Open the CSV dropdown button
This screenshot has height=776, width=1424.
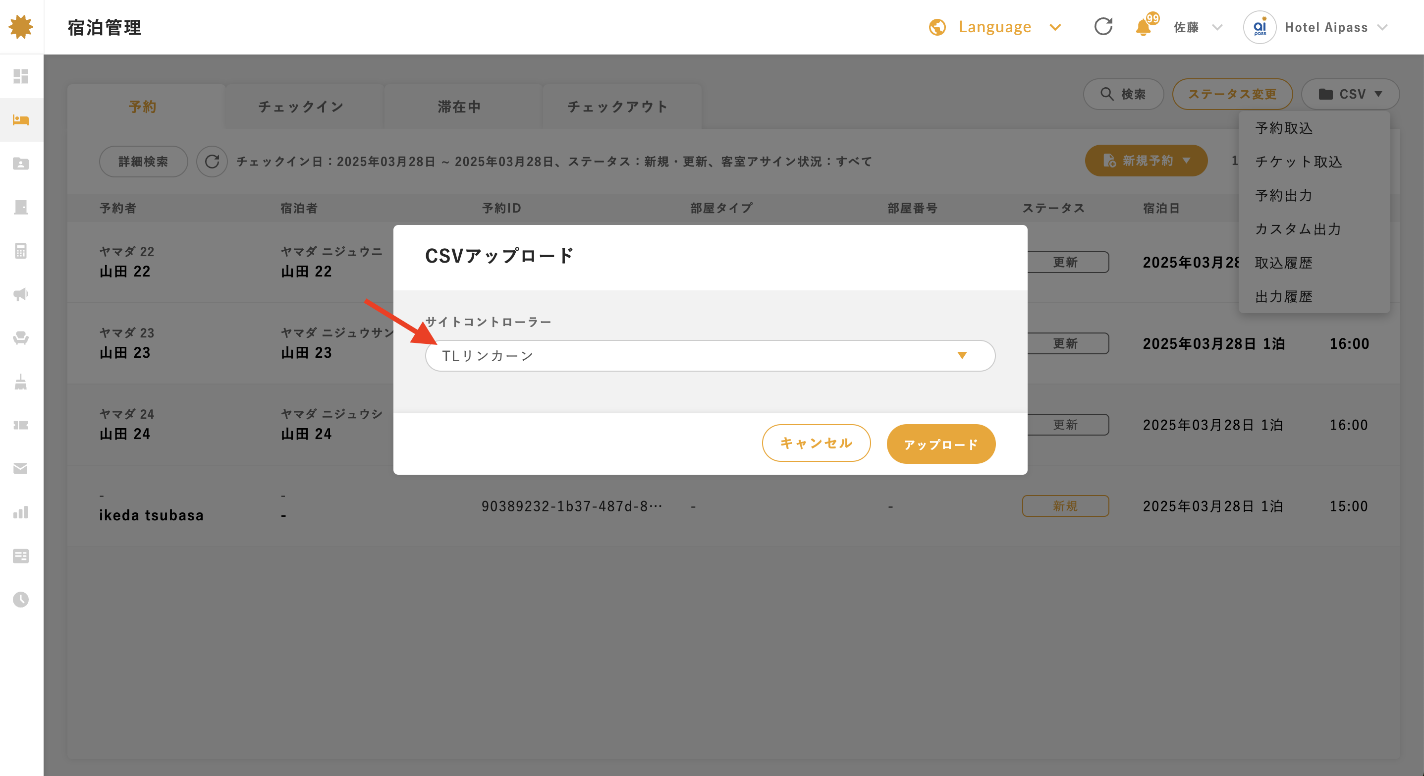point(1351,94)
